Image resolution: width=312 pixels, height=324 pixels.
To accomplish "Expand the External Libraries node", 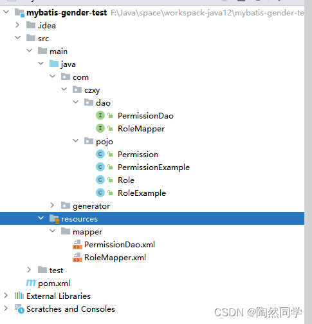I will coord(6,296).
